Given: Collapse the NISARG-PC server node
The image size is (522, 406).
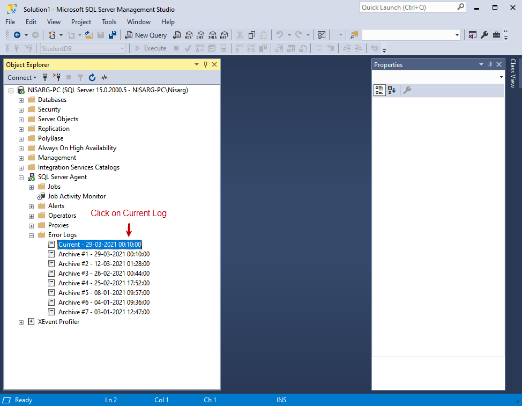Looking at the screenshot, I should [11, 91].
